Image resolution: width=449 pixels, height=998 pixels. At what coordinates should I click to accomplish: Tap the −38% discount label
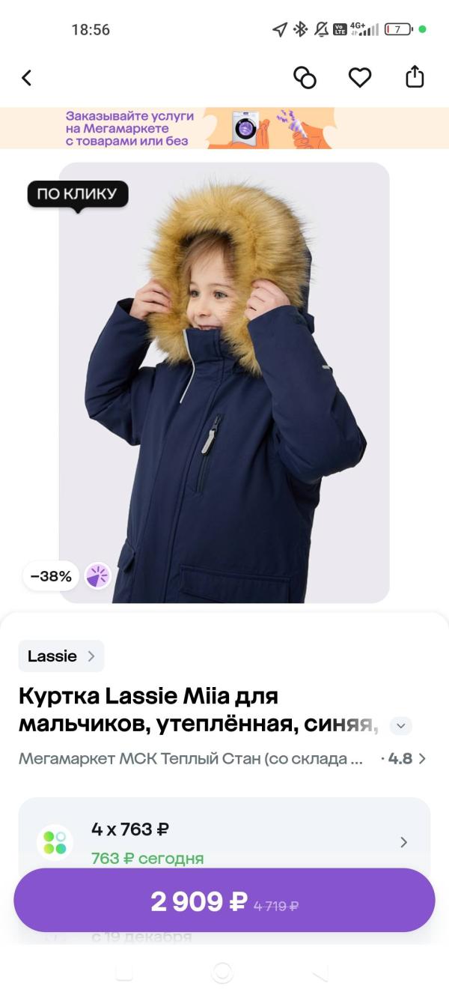point(51,576)
